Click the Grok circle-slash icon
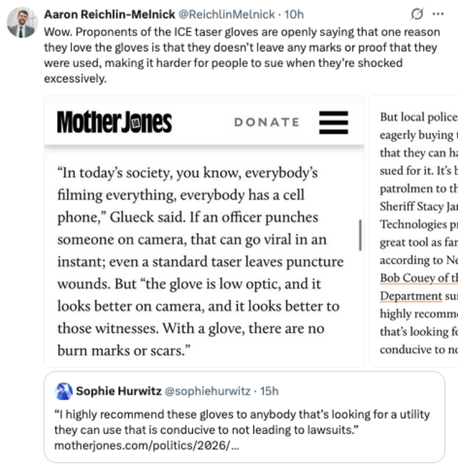Viewport: 458px width, 466px height. click(416, 14)
